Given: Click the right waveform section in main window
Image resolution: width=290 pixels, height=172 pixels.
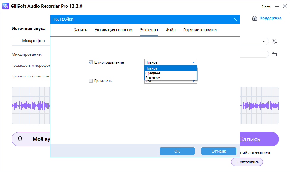Looking at the screenshot, I should [x=259, y=106].
